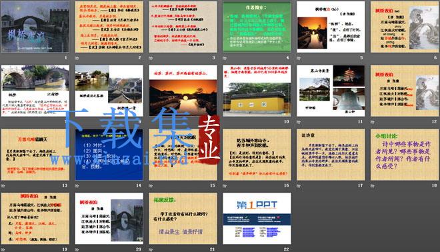
Task: Select slide 21 extension feedback thumbnail
Action: 183,218
